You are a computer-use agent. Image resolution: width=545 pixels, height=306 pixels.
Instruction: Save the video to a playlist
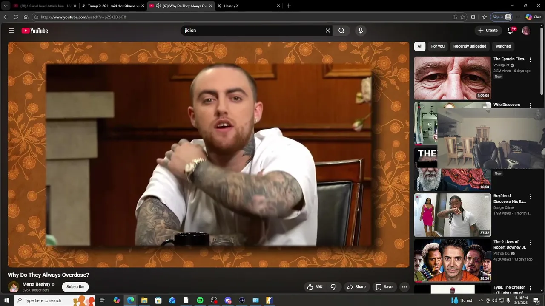pyautogui.click(x=384, y=287)
